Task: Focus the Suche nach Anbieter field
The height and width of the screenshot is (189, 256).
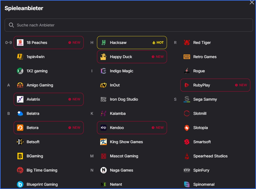Action: click(129, 25)
